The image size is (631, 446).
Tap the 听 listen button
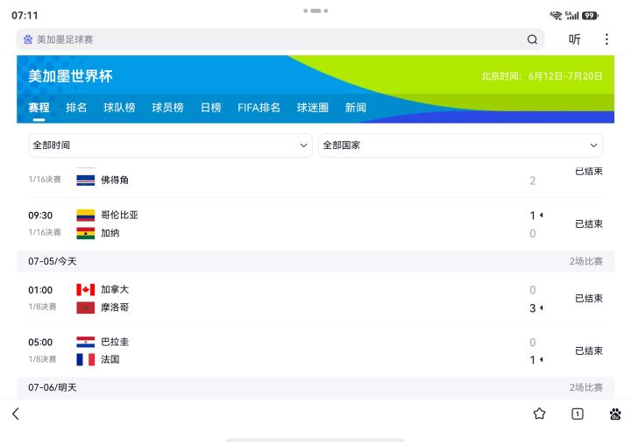[574, 39]
